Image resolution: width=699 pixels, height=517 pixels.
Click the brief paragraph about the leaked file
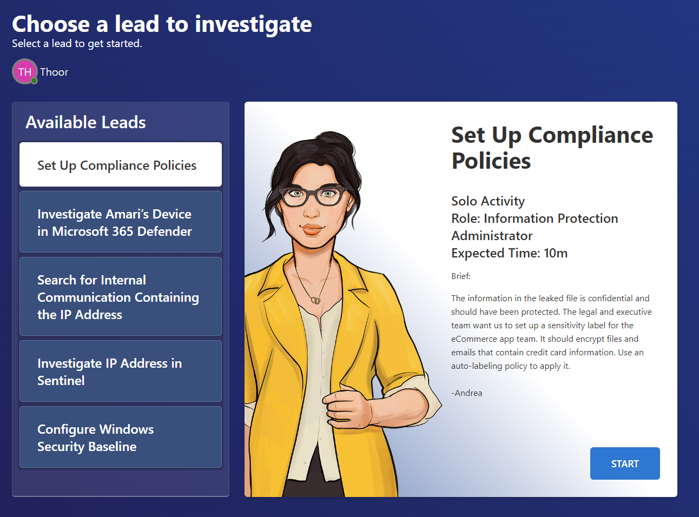[x=551, y=332]
